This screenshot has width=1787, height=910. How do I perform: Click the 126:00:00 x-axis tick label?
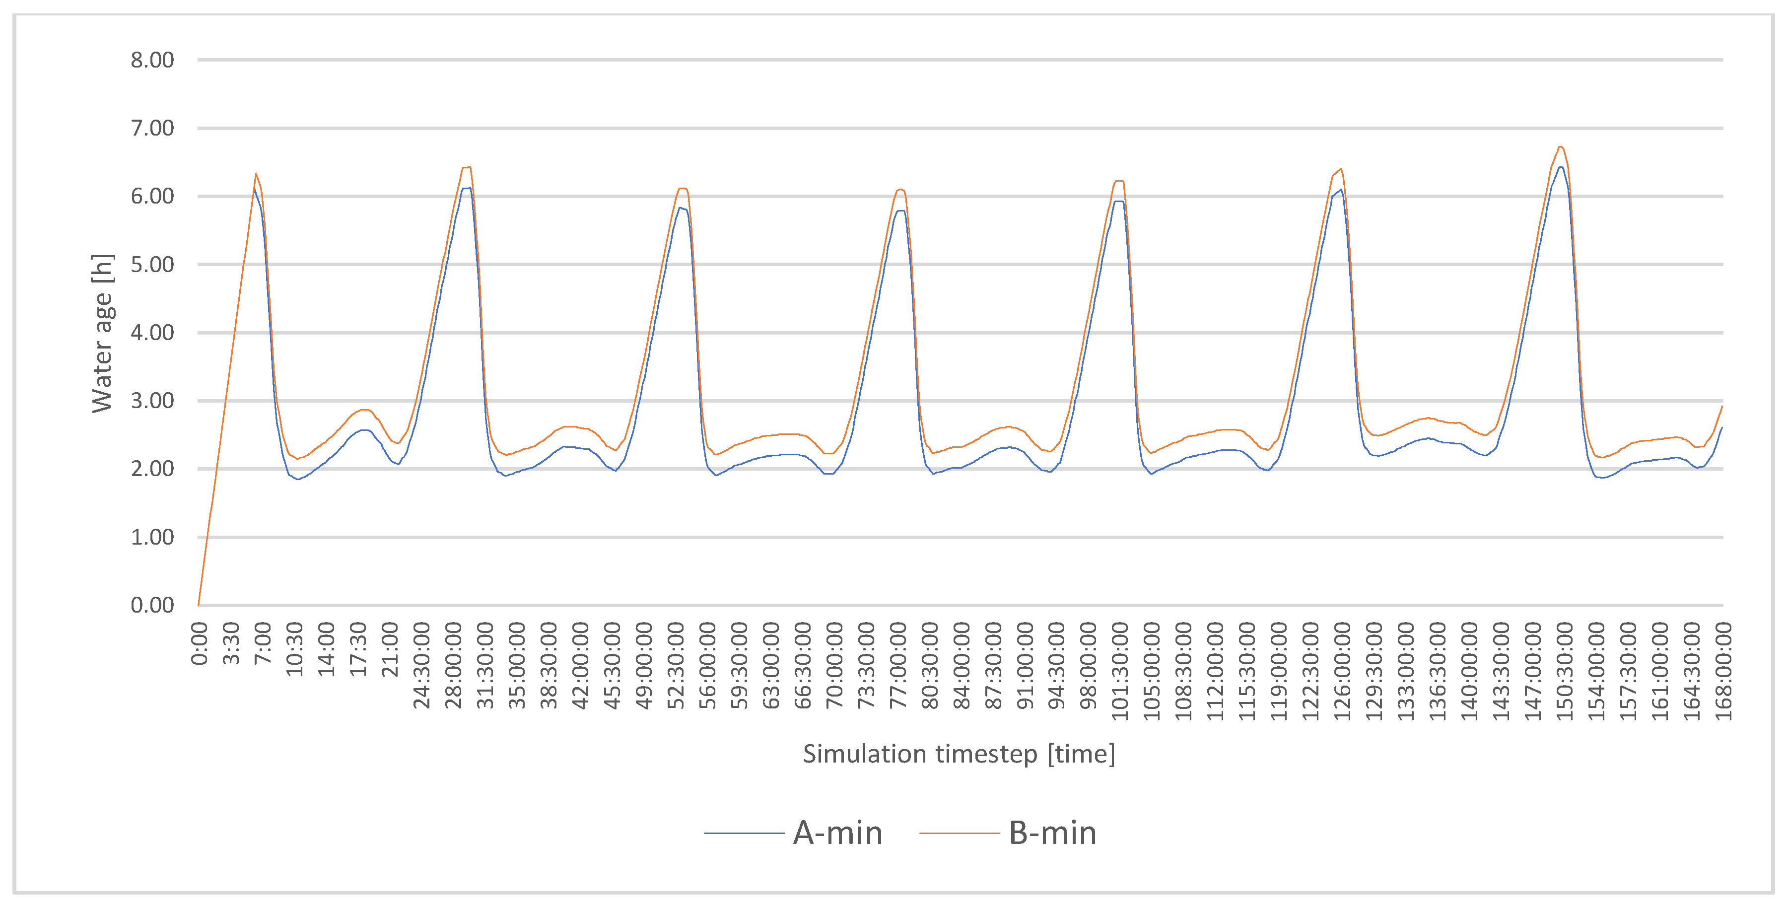(1342, 670)
